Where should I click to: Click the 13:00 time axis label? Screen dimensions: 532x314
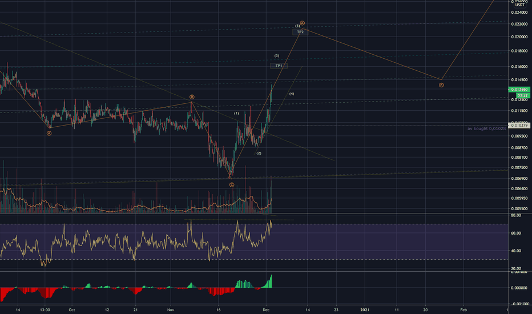[x=45, y=310]
